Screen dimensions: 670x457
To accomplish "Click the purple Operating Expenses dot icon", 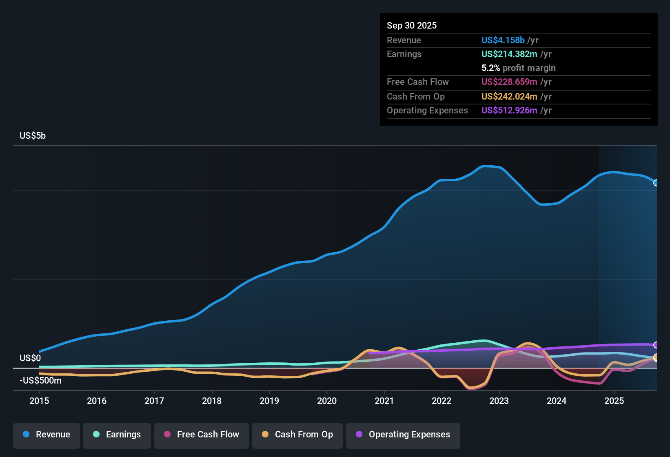I will coord(359,435).
